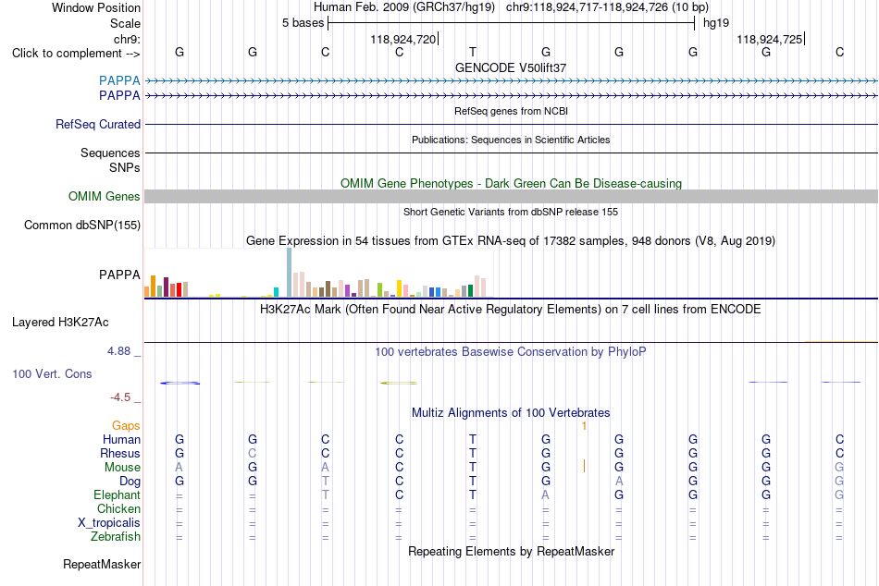Click the light blue PAPPA GENCODE transcript label
879x586 pixels.
coord(119,80)
